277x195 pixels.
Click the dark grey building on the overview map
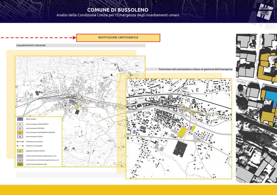point(77,112)
